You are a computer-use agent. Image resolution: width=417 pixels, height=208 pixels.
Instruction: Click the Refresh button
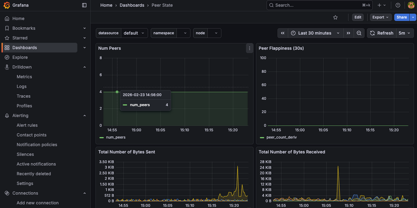[x=382, y=33]
